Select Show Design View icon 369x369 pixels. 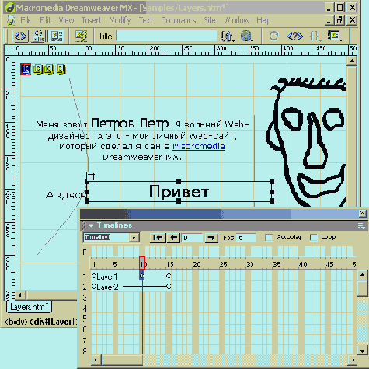point(57,36)
